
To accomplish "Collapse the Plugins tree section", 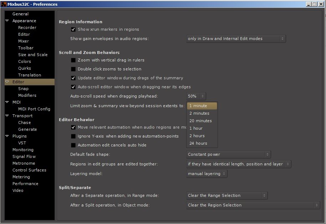I will tap(7, 136).
